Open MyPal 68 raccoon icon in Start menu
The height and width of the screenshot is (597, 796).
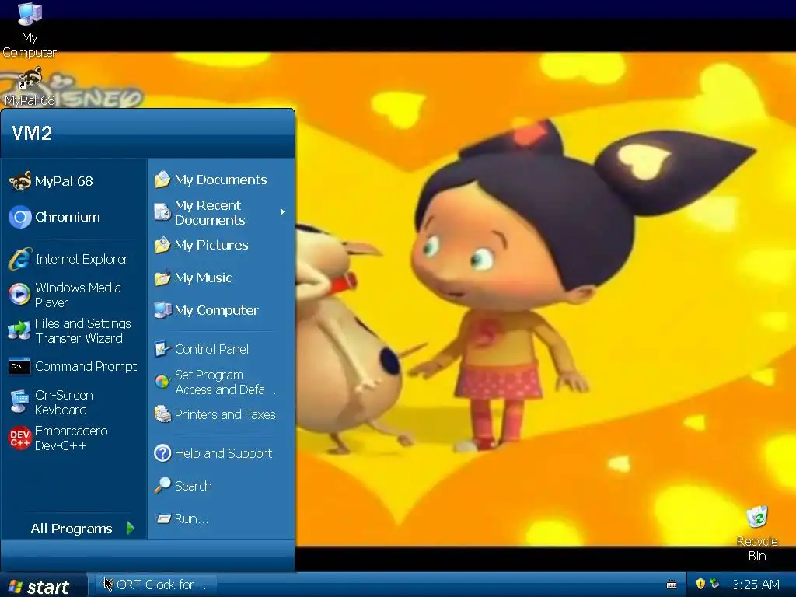coord(19,181)
